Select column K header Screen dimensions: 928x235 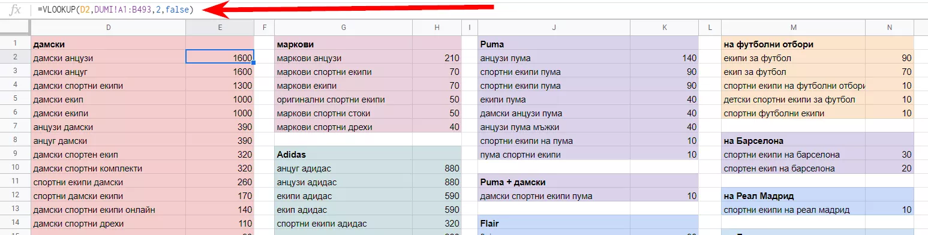(664, 27)
